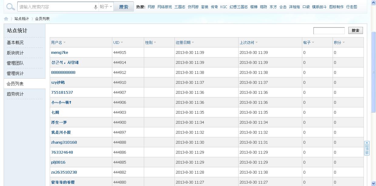
Task: Focus the top search input field
Action: pos(55,7)
